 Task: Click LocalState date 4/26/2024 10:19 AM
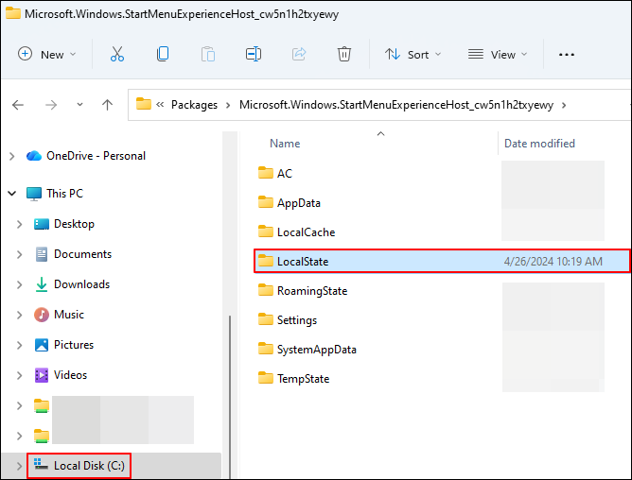tap(553, 262)
